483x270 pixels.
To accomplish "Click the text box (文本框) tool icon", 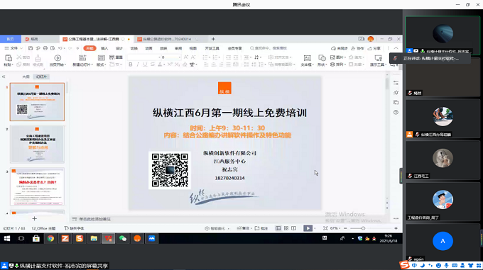I will [307, 58].
